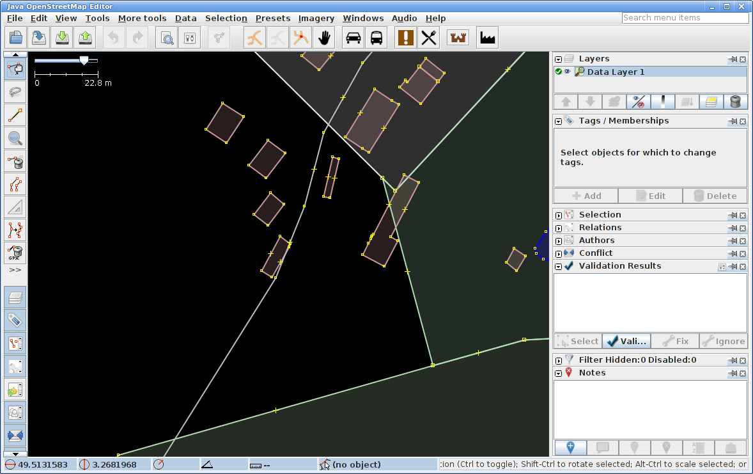The height and width of the screenshot is (474, 753).
Task: Click the Upload data toolbar icon
Action: click(x=85, y=38)
